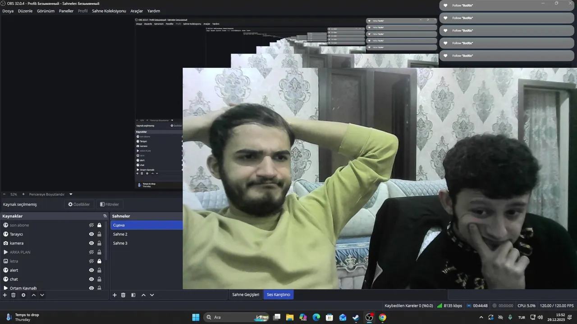
Task: Click the Windows Start button
Action: (x=196, y=317)
